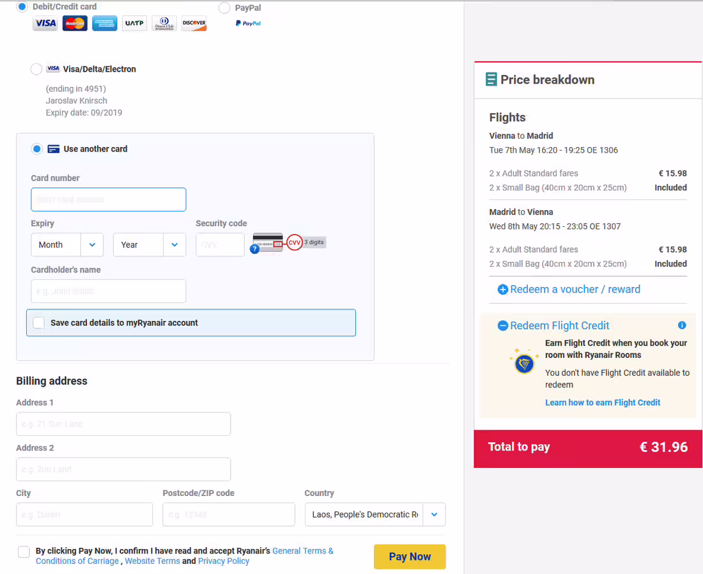
Task: Open the expiry Month dropdown
Action: coord(67,245)
